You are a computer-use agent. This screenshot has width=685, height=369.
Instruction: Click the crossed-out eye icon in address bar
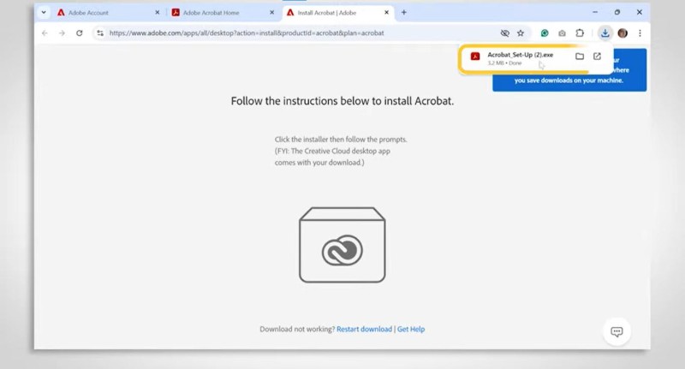click(504, 33)
